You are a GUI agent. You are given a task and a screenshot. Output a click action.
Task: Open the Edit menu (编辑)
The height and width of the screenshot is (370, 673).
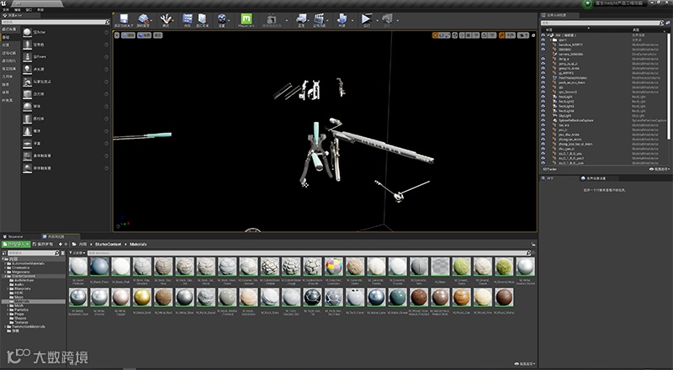(17, 9)
